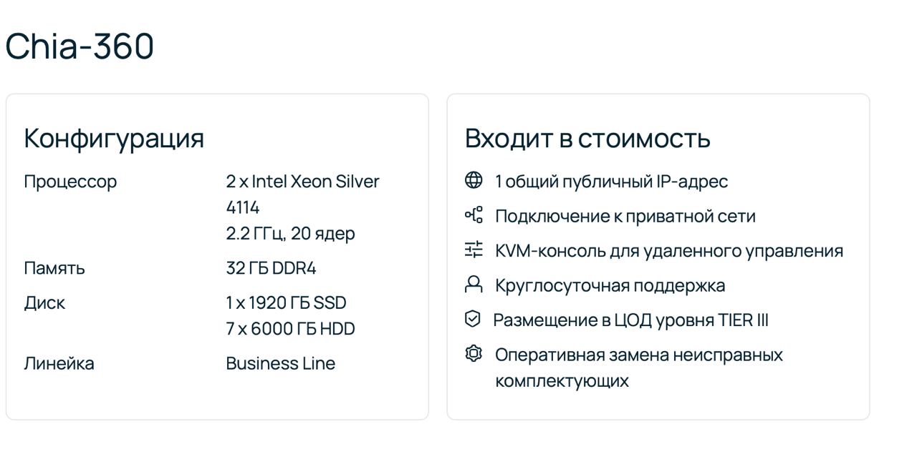Click the Память label
Viewport: 917px width, 454px height.
[x=54, y=268]
